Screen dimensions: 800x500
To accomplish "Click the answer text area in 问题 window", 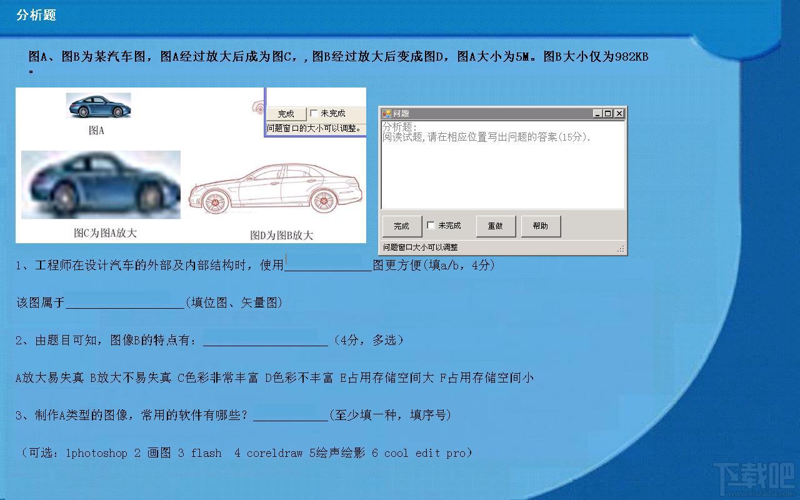I will 502,166.
